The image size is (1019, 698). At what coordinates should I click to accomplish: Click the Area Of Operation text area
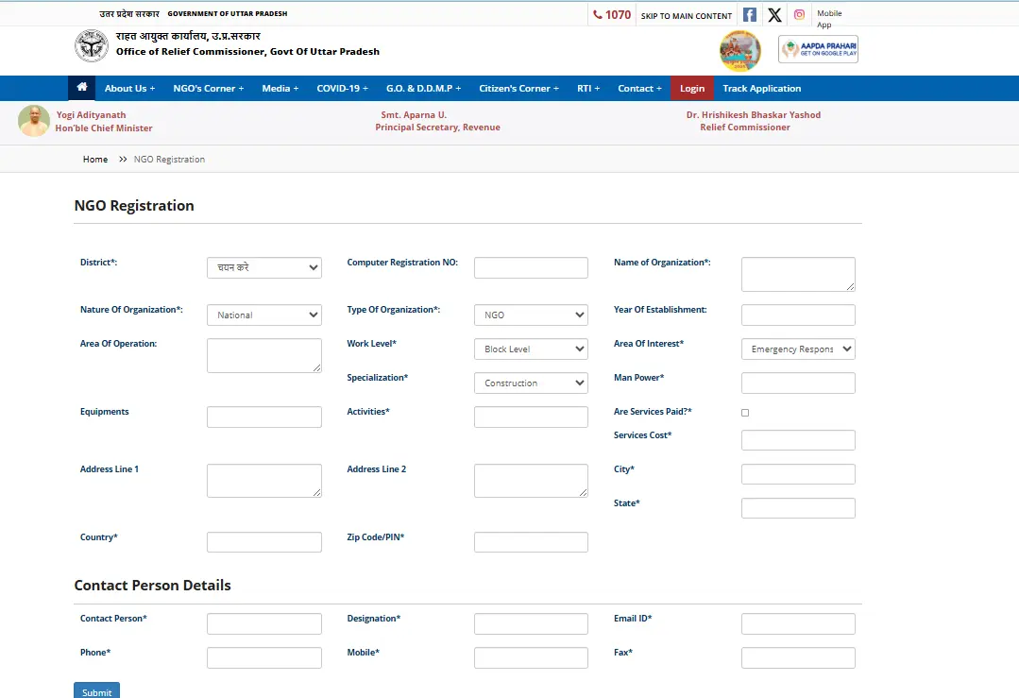click(x=264, y=355)
